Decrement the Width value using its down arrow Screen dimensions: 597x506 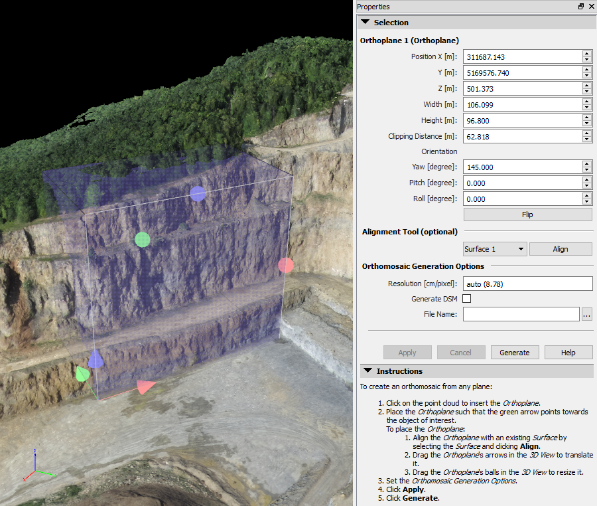[586, 108]
